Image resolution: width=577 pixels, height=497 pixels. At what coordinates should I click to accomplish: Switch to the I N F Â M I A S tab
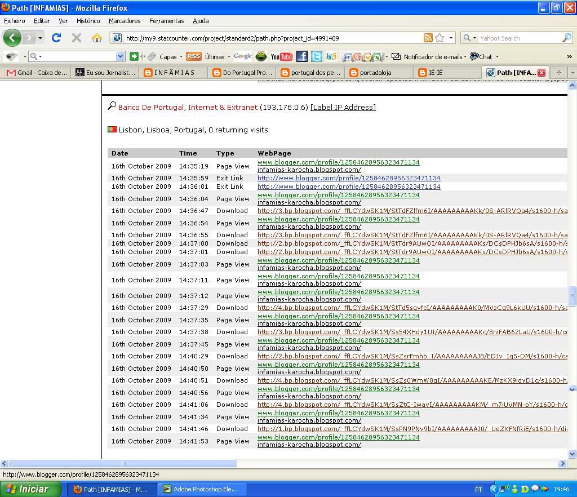pyautogui.click(x=175, y=73)
